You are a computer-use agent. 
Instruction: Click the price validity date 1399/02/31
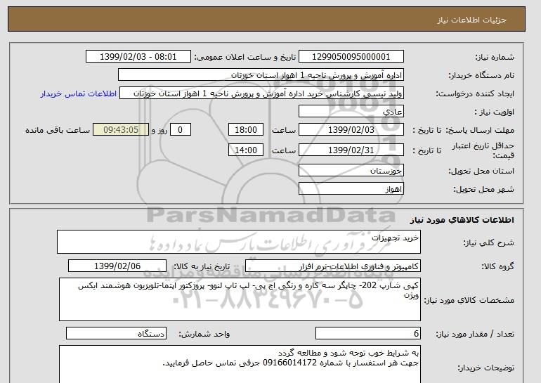coord(351,150)
